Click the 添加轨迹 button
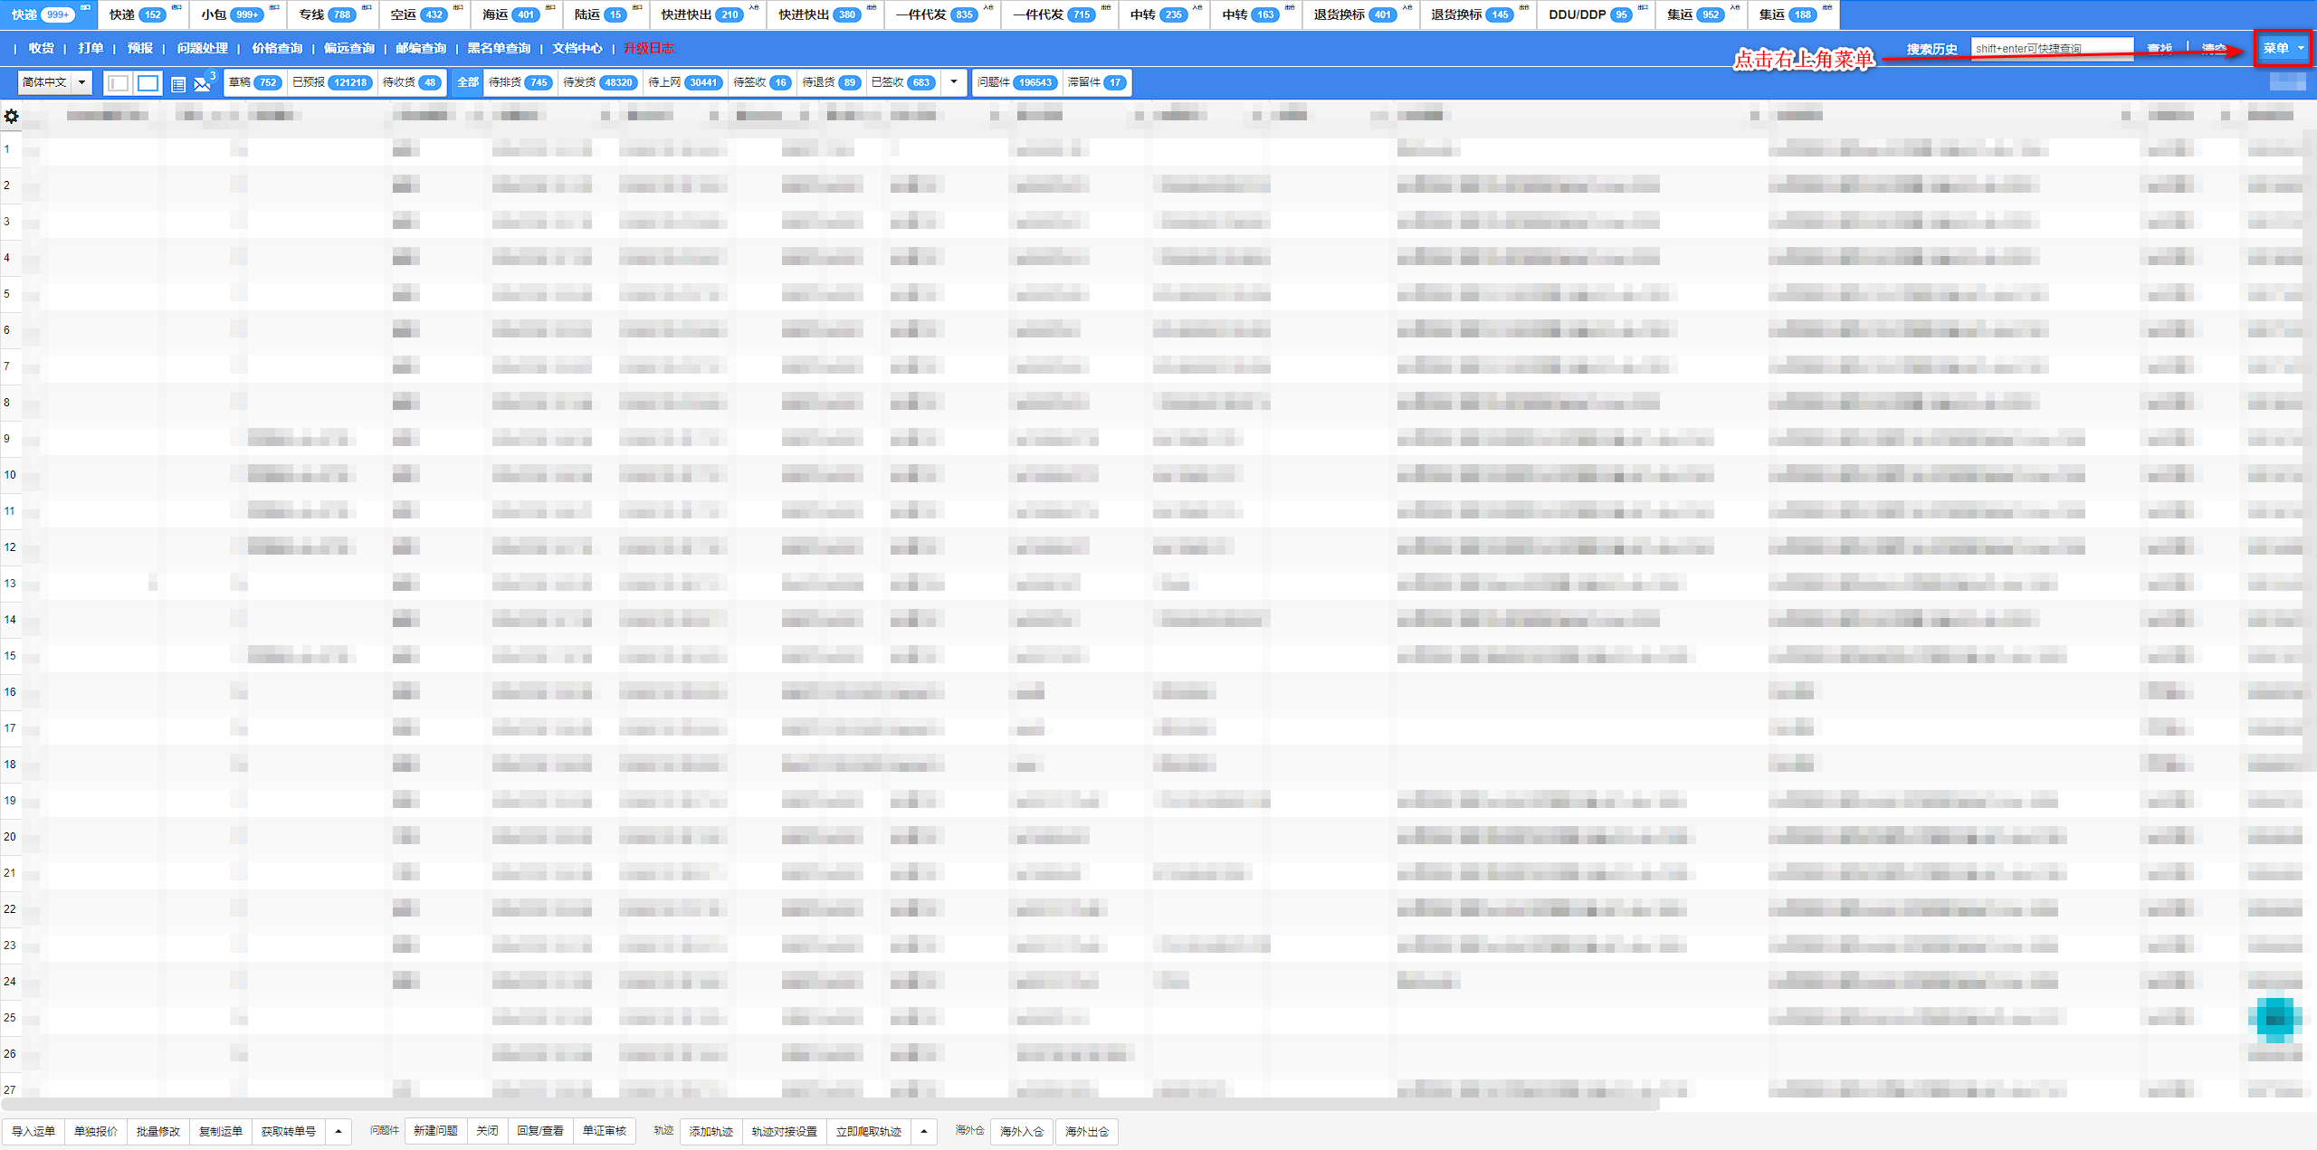 click(x=711, y=1131)
